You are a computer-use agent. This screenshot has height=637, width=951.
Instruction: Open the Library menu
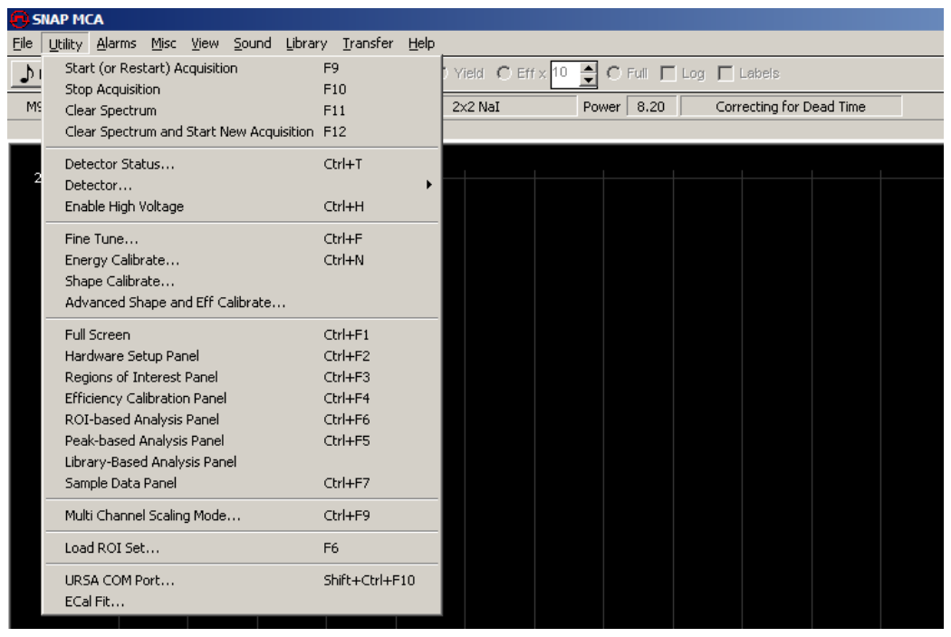[x=306, y=43]
